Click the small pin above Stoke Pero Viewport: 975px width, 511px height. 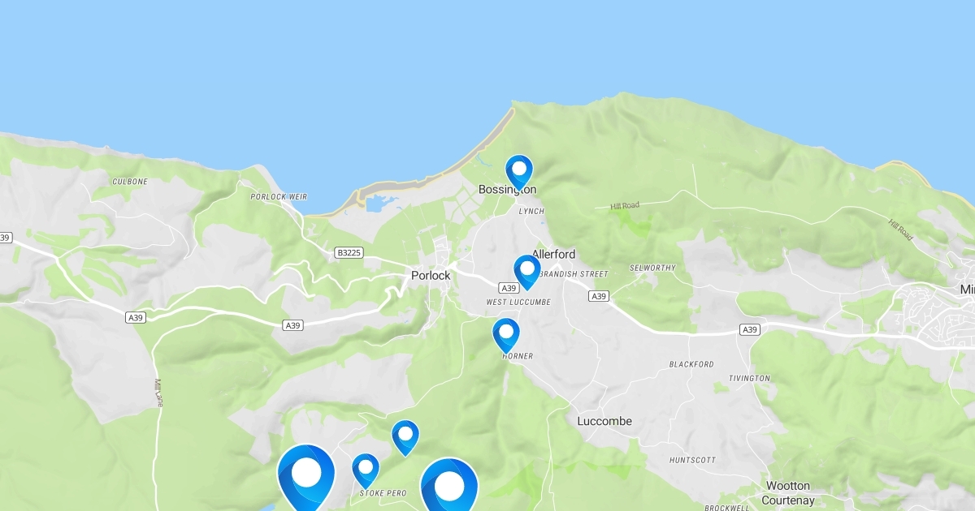click(x=366, y=470)
